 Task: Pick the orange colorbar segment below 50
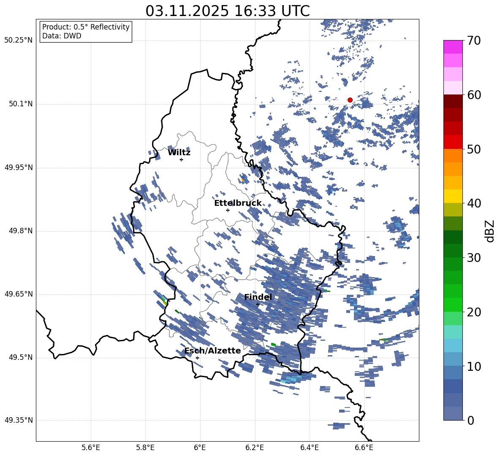pyautogui.click(x=453, y=156)
